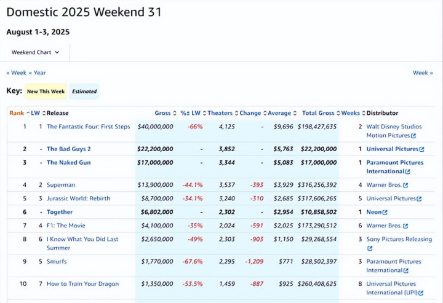Screen dimensions: 443x303
Task: Select percent change -44.1%
Action: (x=193, y=185)
